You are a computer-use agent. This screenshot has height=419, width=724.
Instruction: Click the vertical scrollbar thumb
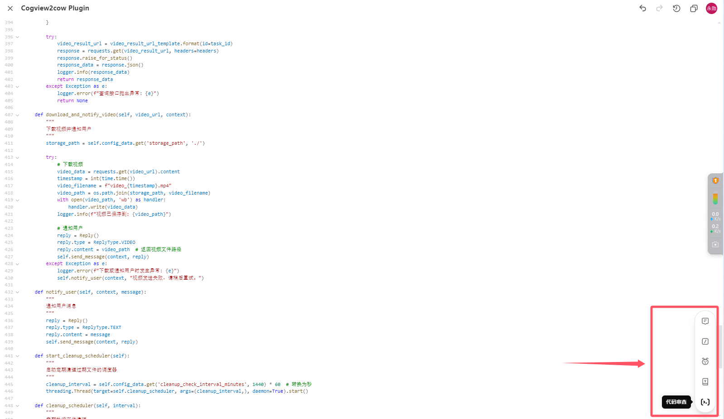coord(720,342)
